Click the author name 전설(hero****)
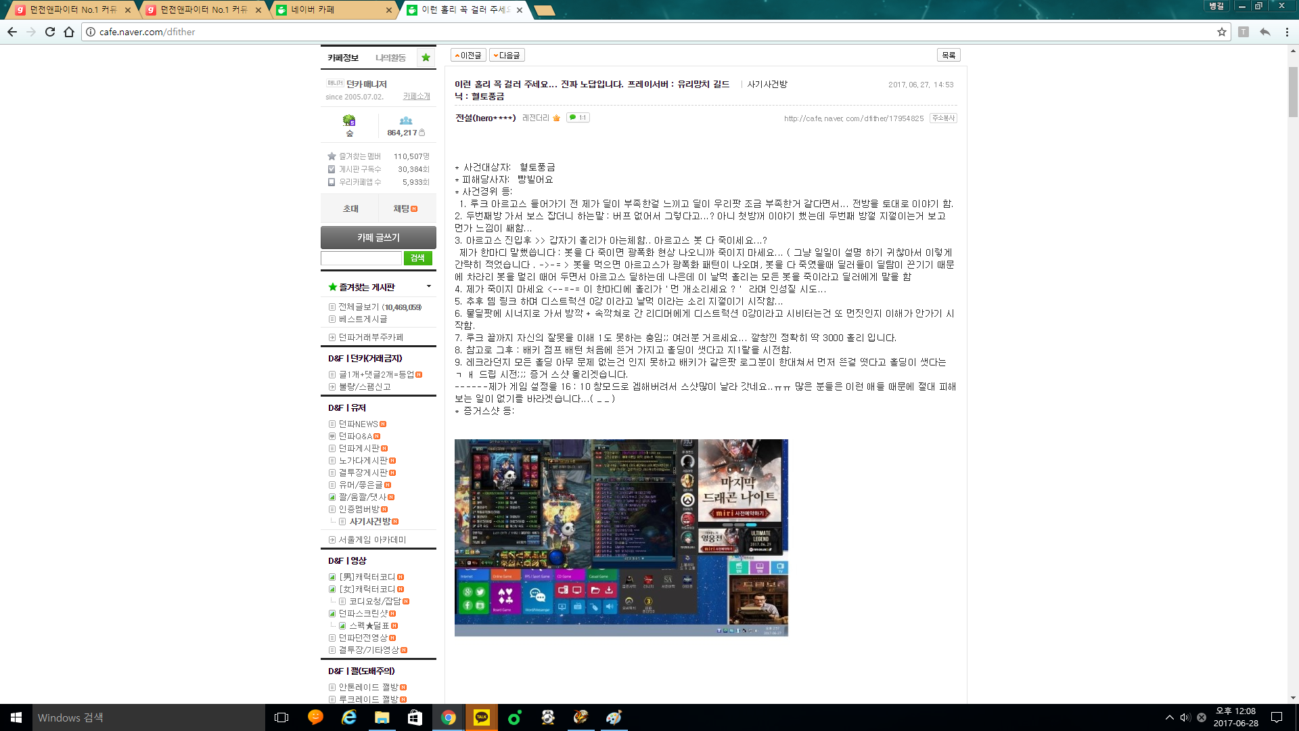1299x731 pixels. pos(486,118)
